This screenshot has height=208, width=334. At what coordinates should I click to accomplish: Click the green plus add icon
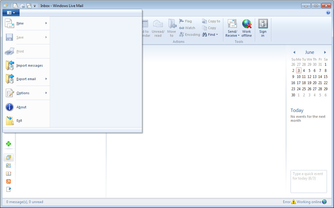[x=9, y=144]
